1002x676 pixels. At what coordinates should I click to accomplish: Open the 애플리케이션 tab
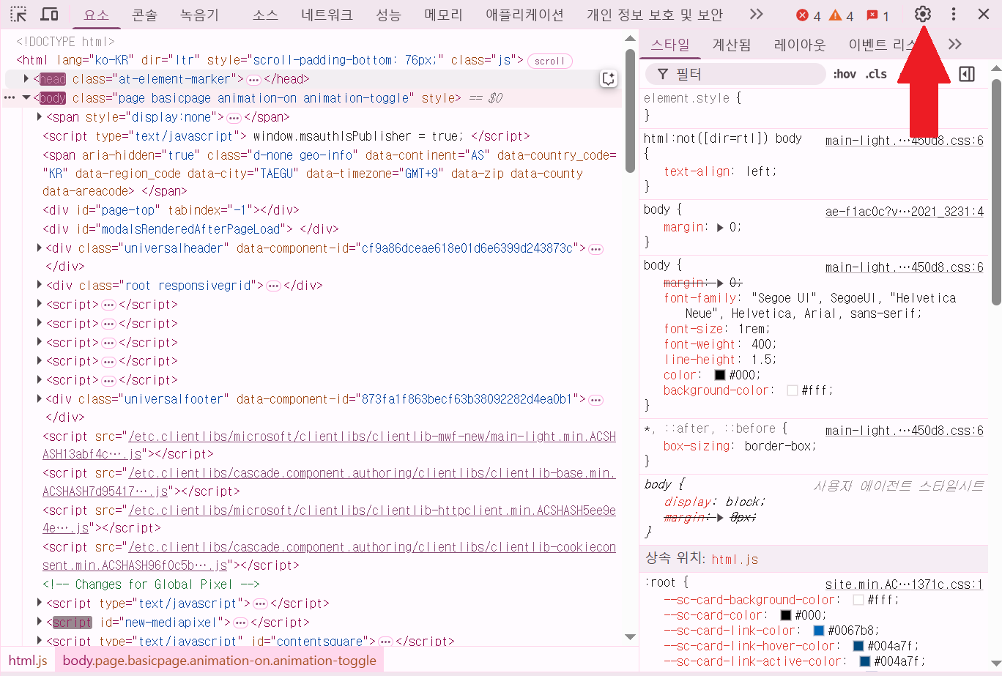pyautogui.click(x=524, y=15)
